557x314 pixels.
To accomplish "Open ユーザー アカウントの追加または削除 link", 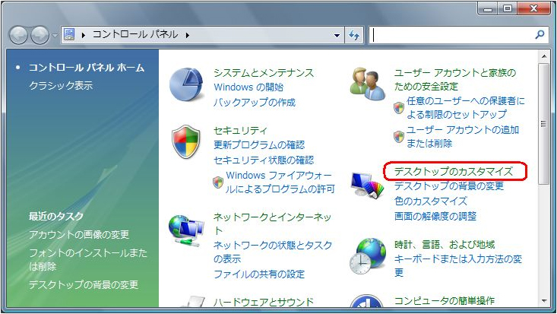I will pyautogui.click(x=463, y=137).
